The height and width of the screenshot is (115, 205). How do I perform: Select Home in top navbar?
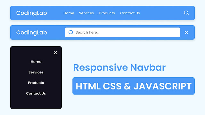(x=69, y=13)
